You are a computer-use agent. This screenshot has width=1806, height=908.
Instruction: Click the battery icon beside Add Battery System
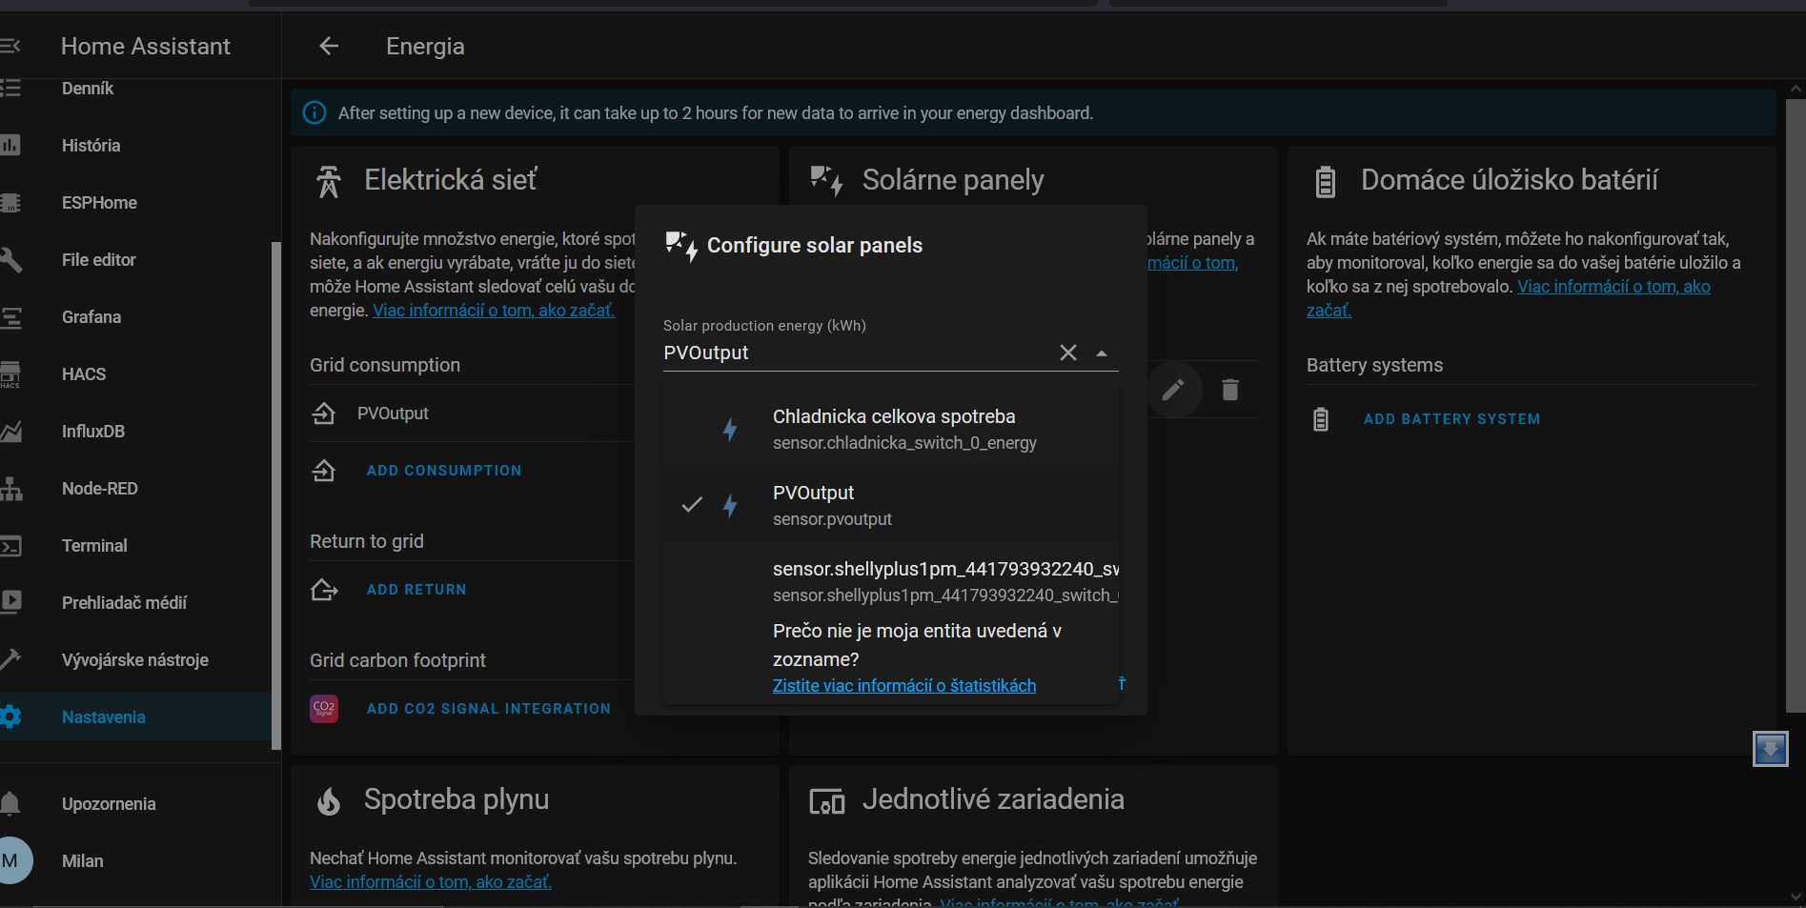click(x=1321, y=419)
